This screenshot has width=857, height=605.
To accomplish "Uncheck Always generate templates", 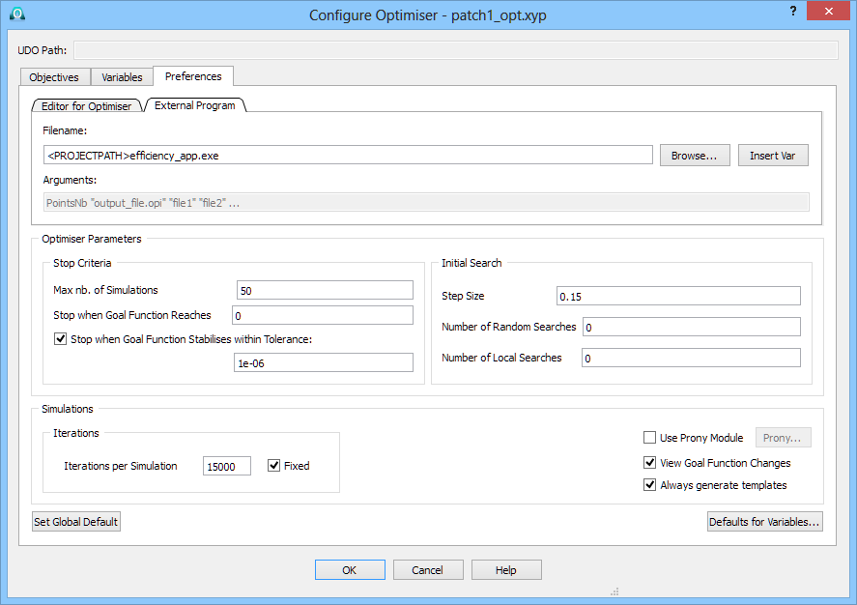I will coord(649,485).
